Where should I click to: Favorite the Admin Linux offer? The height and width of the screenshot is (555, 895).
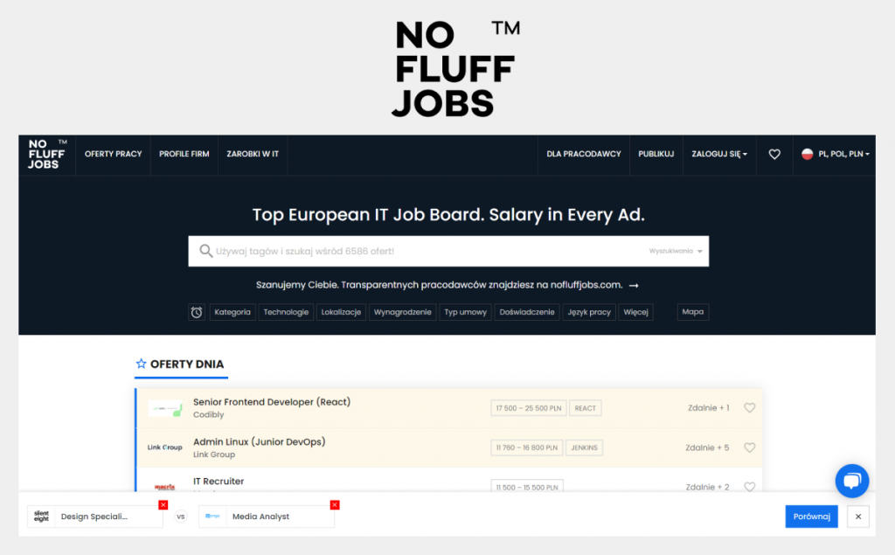(749, 447)
